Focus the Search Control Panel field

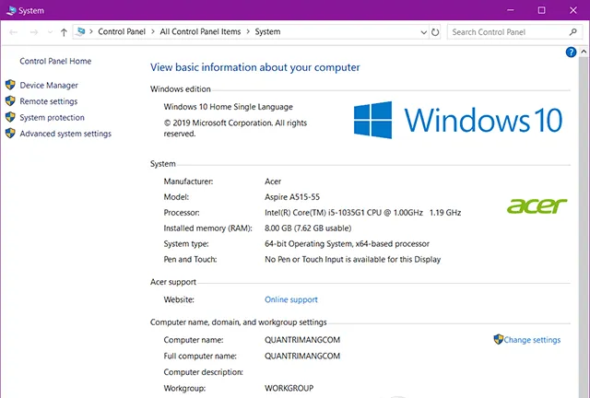pos(505,32)
